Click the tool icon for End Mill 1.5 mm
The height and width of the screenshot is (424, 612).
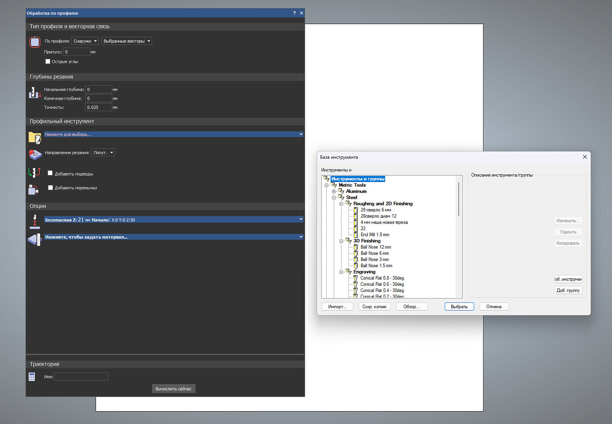[356, 235]
